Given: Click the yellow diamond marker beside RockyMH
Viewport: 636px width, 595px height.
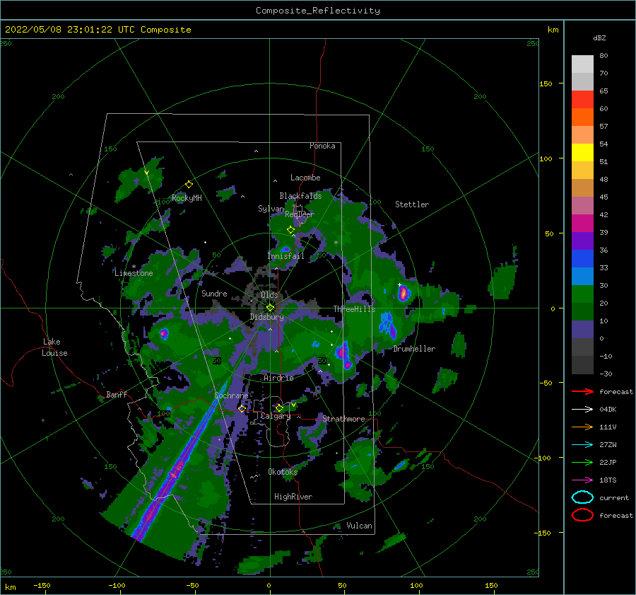Looking at the screenshot, I should tap(189, 185).
